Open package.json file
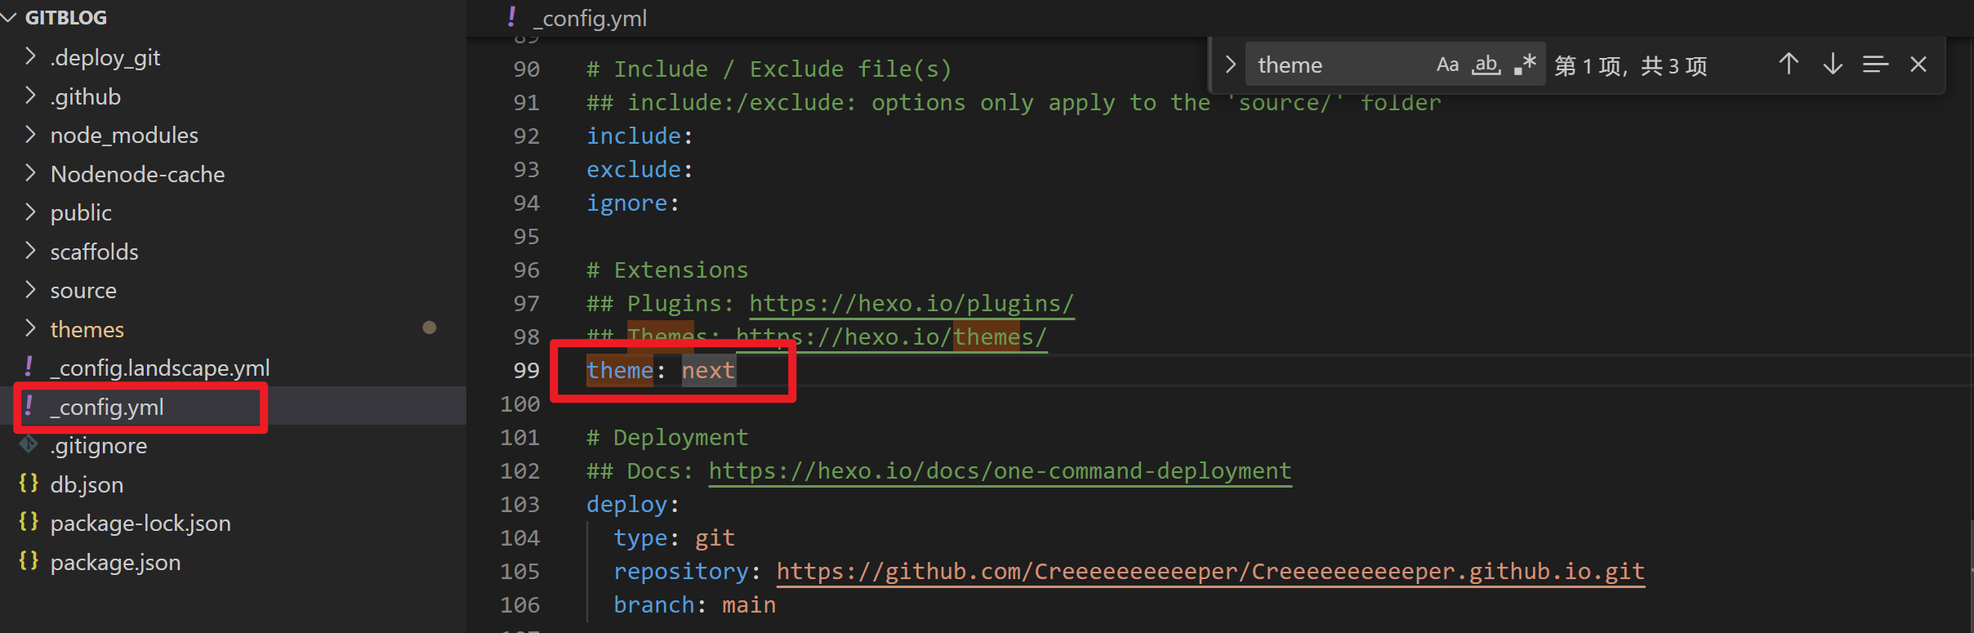Viewport: 1974px width, 633px height. (x=115, y=562)
